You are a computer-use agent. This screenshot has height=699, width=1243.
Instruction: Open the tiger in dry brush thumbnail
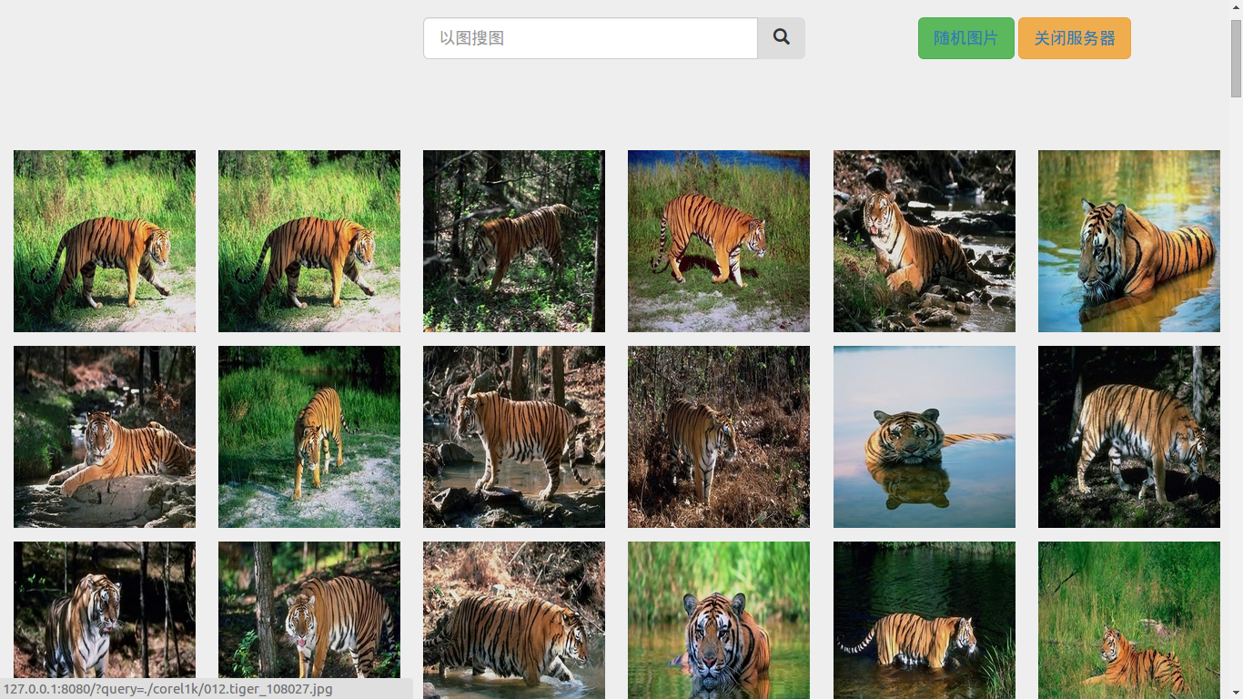point(718,436)
